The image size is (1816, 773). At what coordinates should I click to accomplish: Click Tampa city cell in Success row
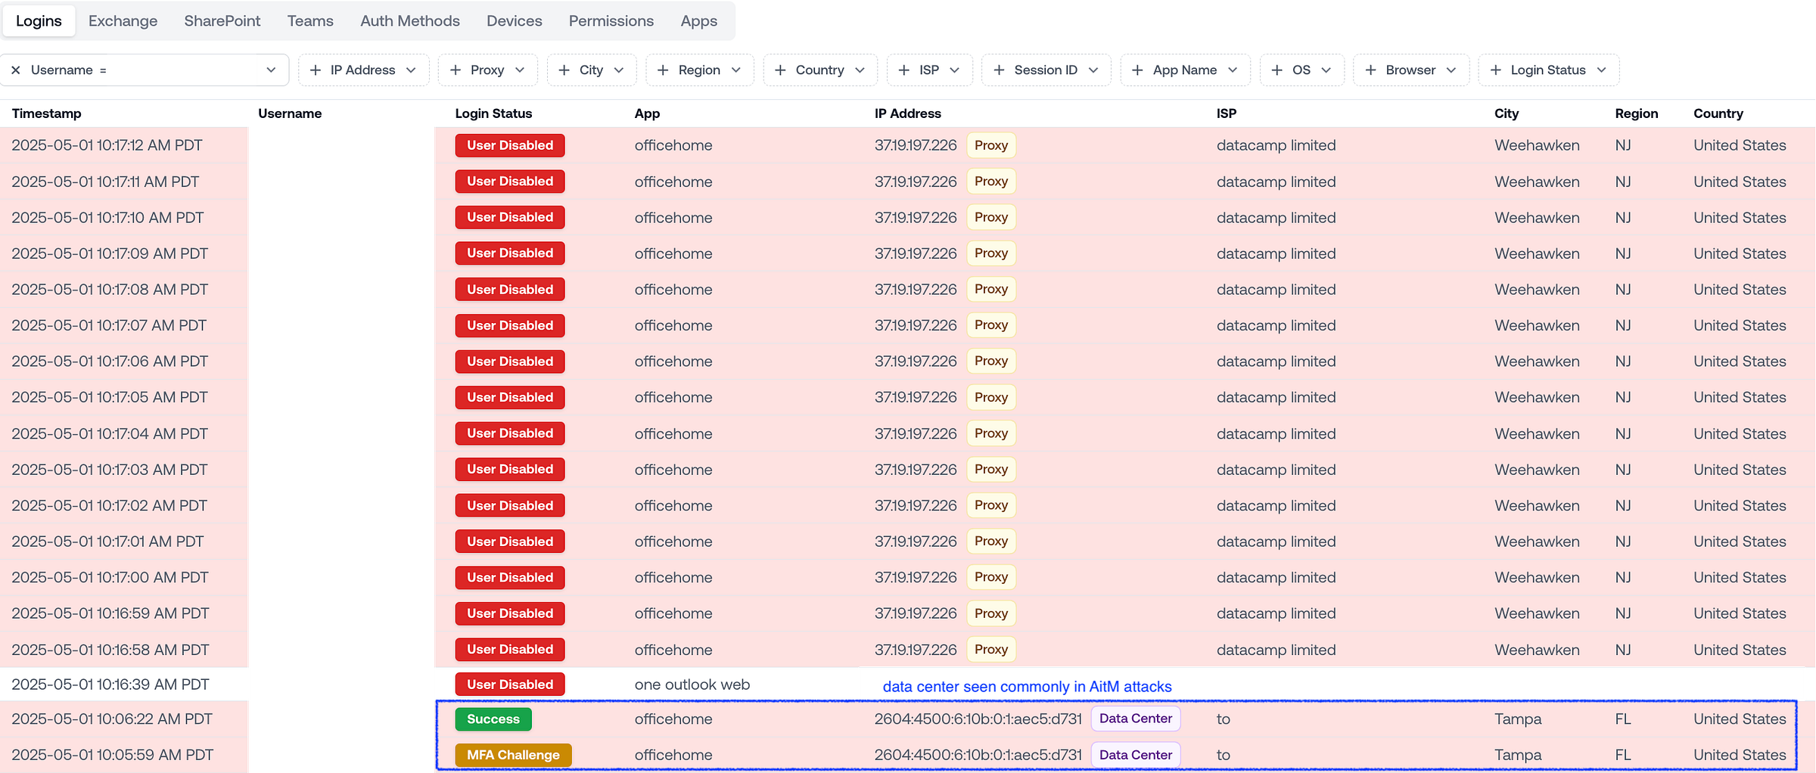pyautogui.click(x=1517, y=719)
